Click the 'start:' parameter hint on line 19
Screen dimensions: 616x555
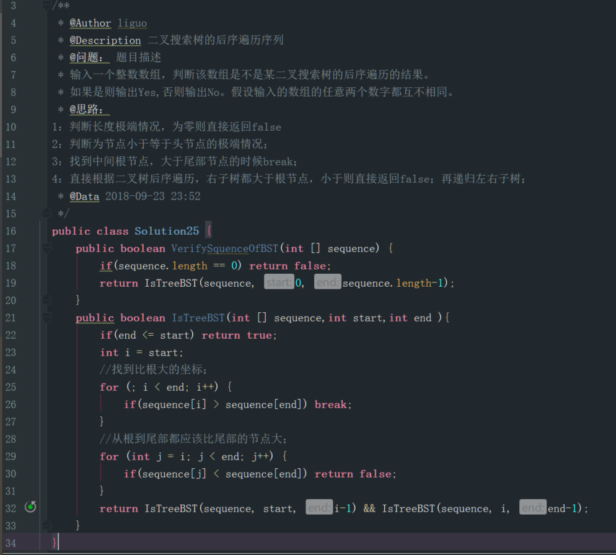pyautogui.click(x=279, y=282)
